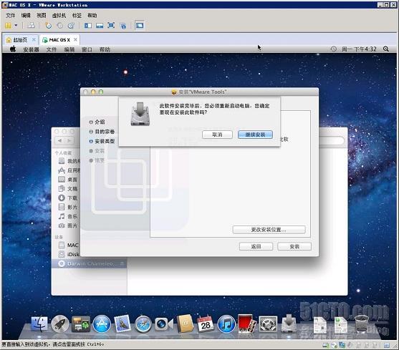Image resolution: width=399 pixels, height=350 pixels.
Task: Click the 返回 button in the installer
Action: click(x=256, y=246)
